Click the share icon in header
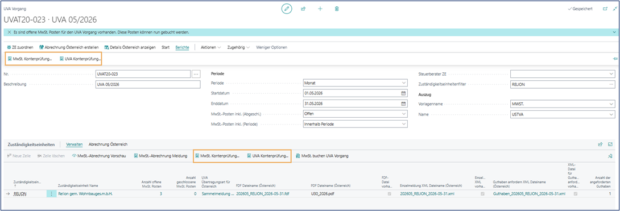Screen dimensions: 620x211 click(x=304, y=9)
